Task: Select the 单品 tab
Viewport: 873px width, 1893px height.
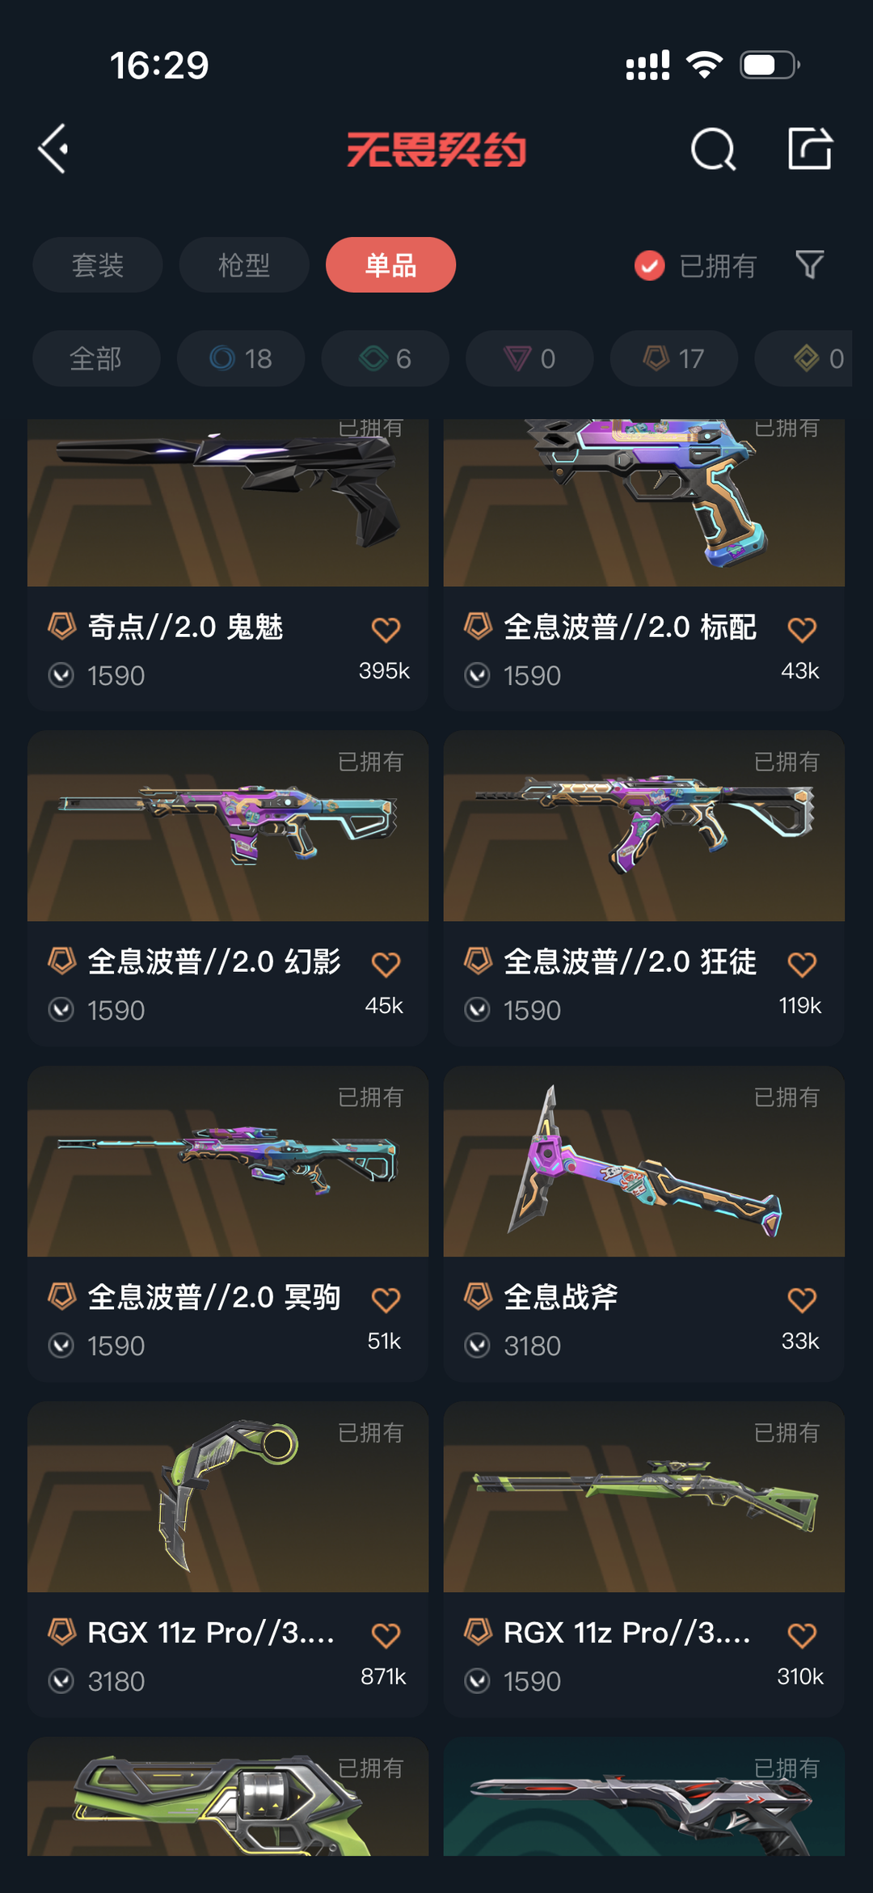Action: (390, 264)
